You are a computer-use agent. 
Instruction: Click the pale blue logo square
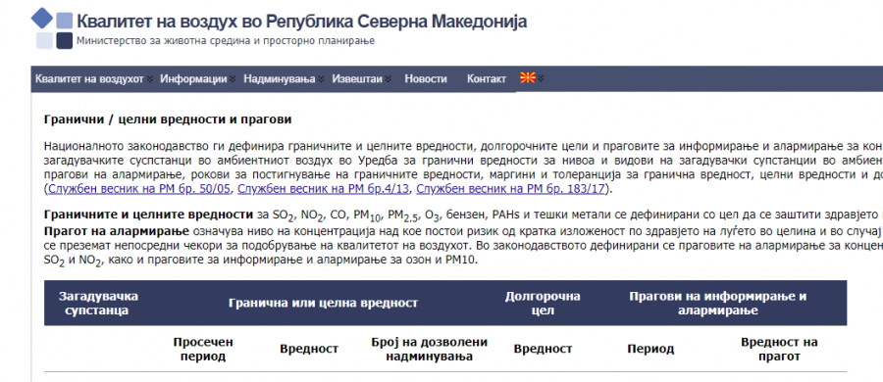(x=44, y=41)
